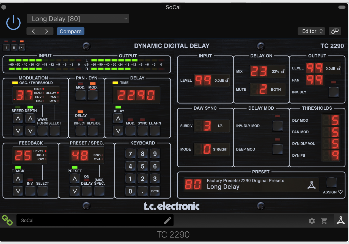The image size is (349, 244).
Task: Click the MIX 23% value display
Action: point(268,71)
